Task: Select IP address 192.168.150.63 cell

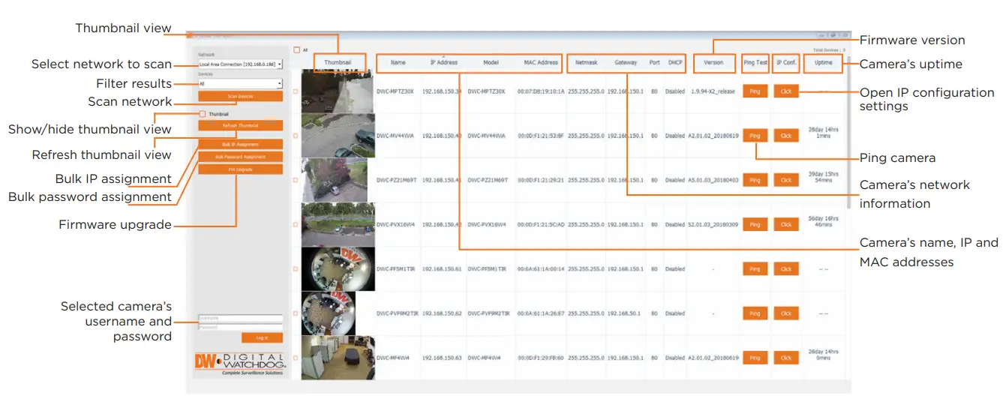Action: pyautogui.click(x=441, y=358)
